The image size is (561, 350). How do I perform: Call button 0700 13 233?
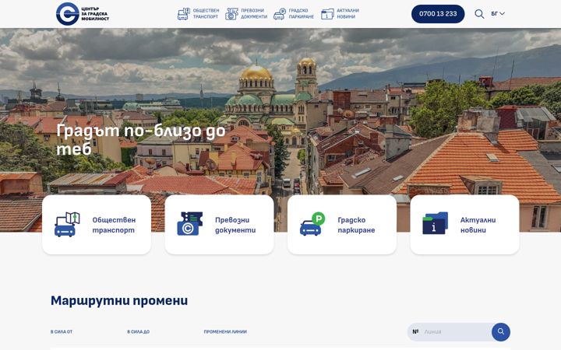coord(438,14)
